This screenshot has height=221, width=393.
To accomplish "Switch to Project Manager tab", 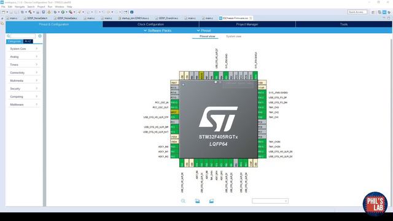I will point(247,25).
